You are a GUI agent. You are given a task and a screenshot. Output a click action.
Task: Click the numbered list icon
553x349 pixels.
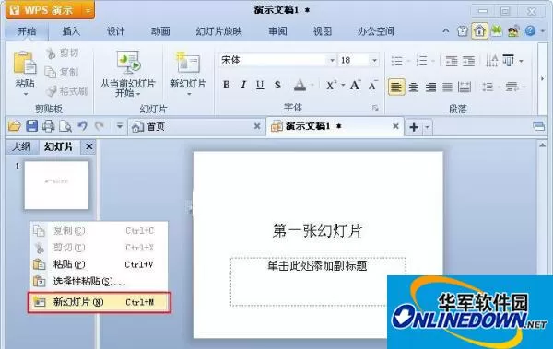pos(421,61)
